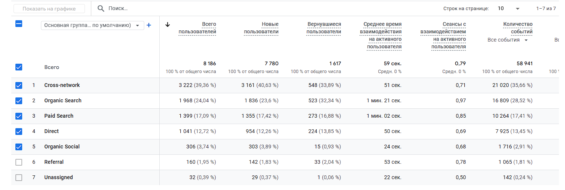Sort by 'Всего пользователей' column header
565x190 pixels.
[x=198, y=28]
